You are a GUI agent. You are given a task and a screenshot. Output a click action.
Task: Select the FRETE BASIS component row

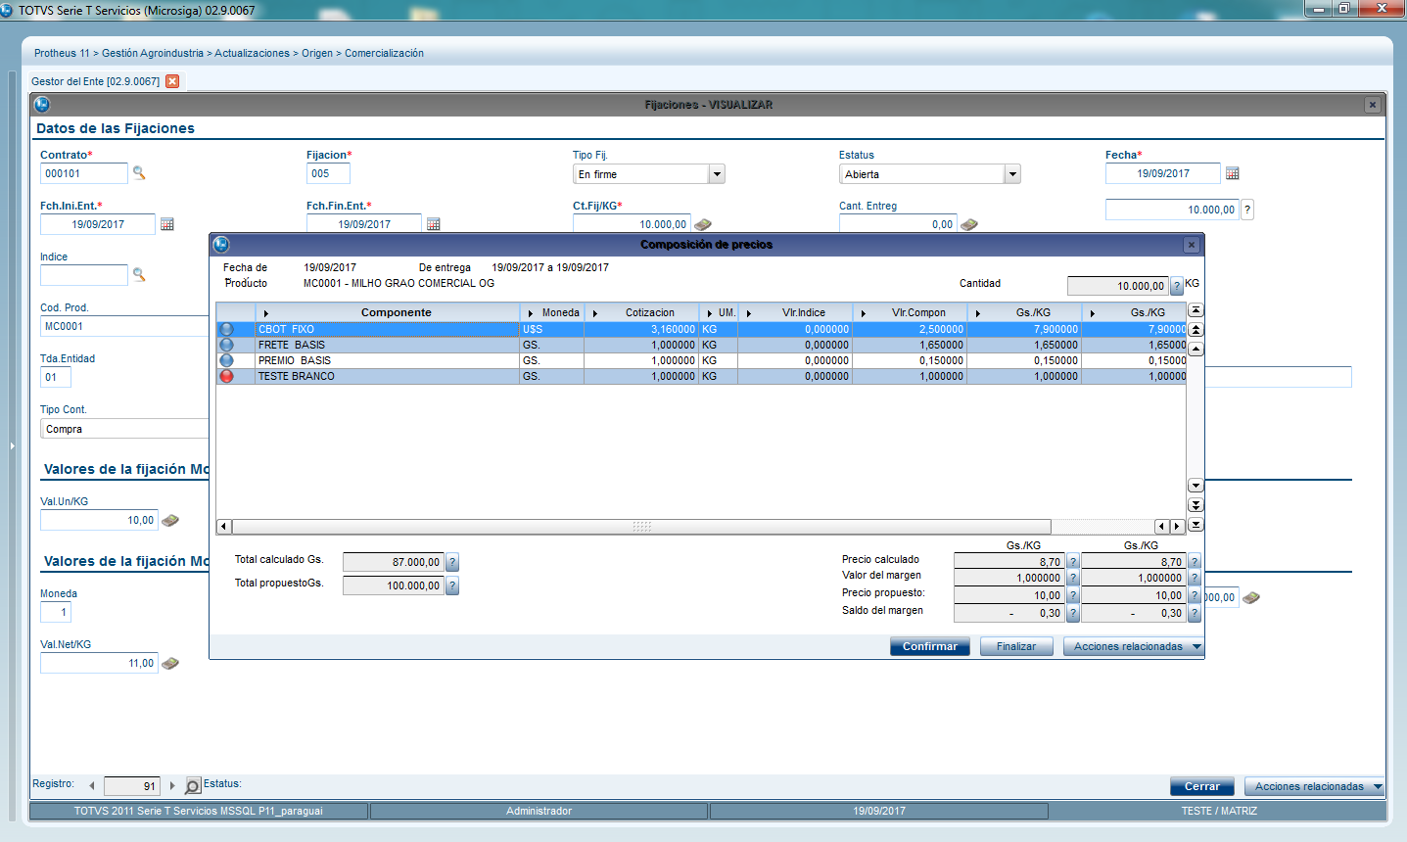point(701,345)
